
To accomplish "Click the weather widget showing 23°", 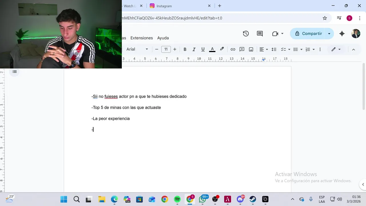I will coord(9,199).
